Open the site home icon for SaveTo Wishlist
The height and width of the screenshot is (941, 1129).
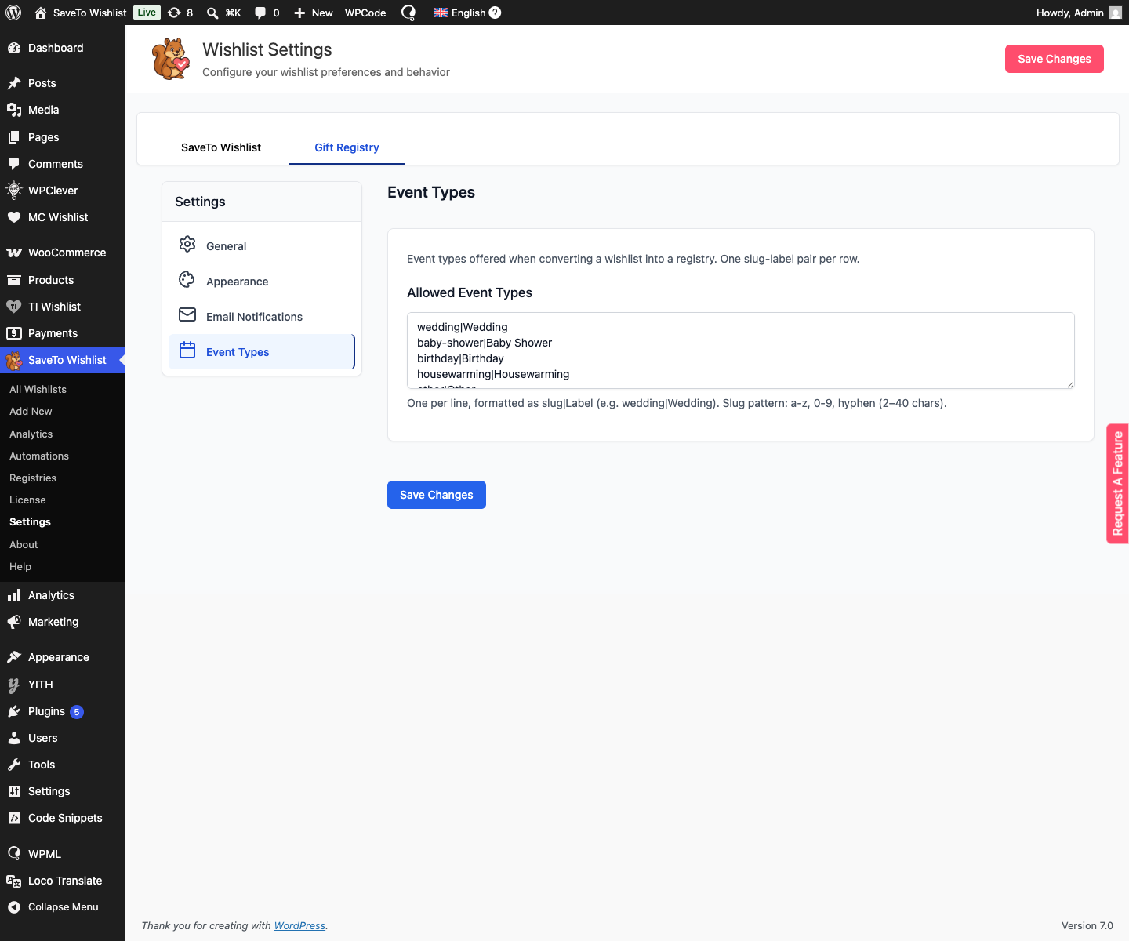tap(41, 13)
